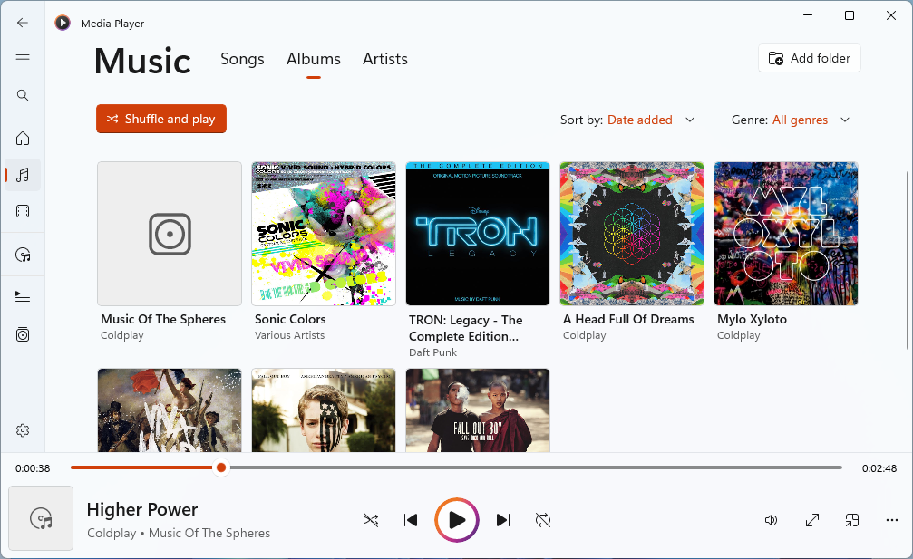Screen dimensions: 913x559
Task: Maximize the Media Player window
Action: click(x=850, y=15)
